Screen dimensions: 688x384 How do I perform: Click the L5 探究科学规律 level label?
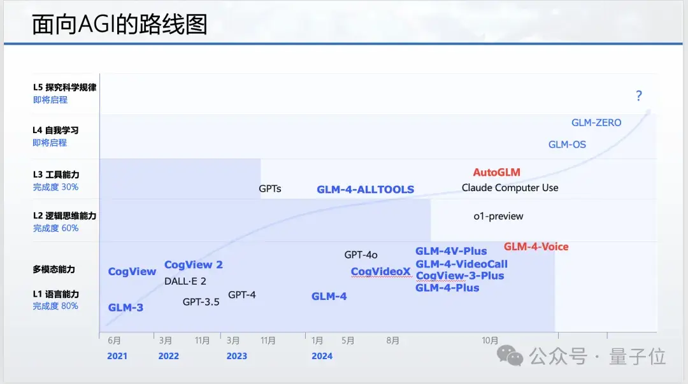pos(64,87)
